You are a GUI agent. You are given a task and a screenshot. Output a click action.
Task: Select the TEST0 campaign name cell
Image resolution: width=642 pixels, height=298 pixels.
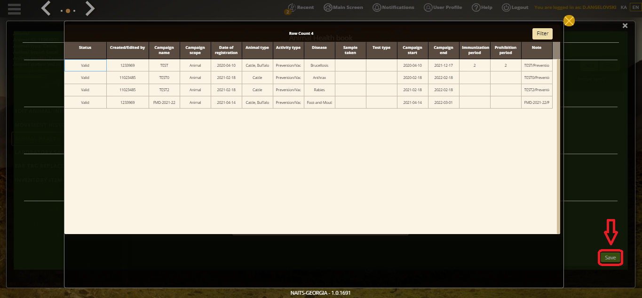pos(164,78)
